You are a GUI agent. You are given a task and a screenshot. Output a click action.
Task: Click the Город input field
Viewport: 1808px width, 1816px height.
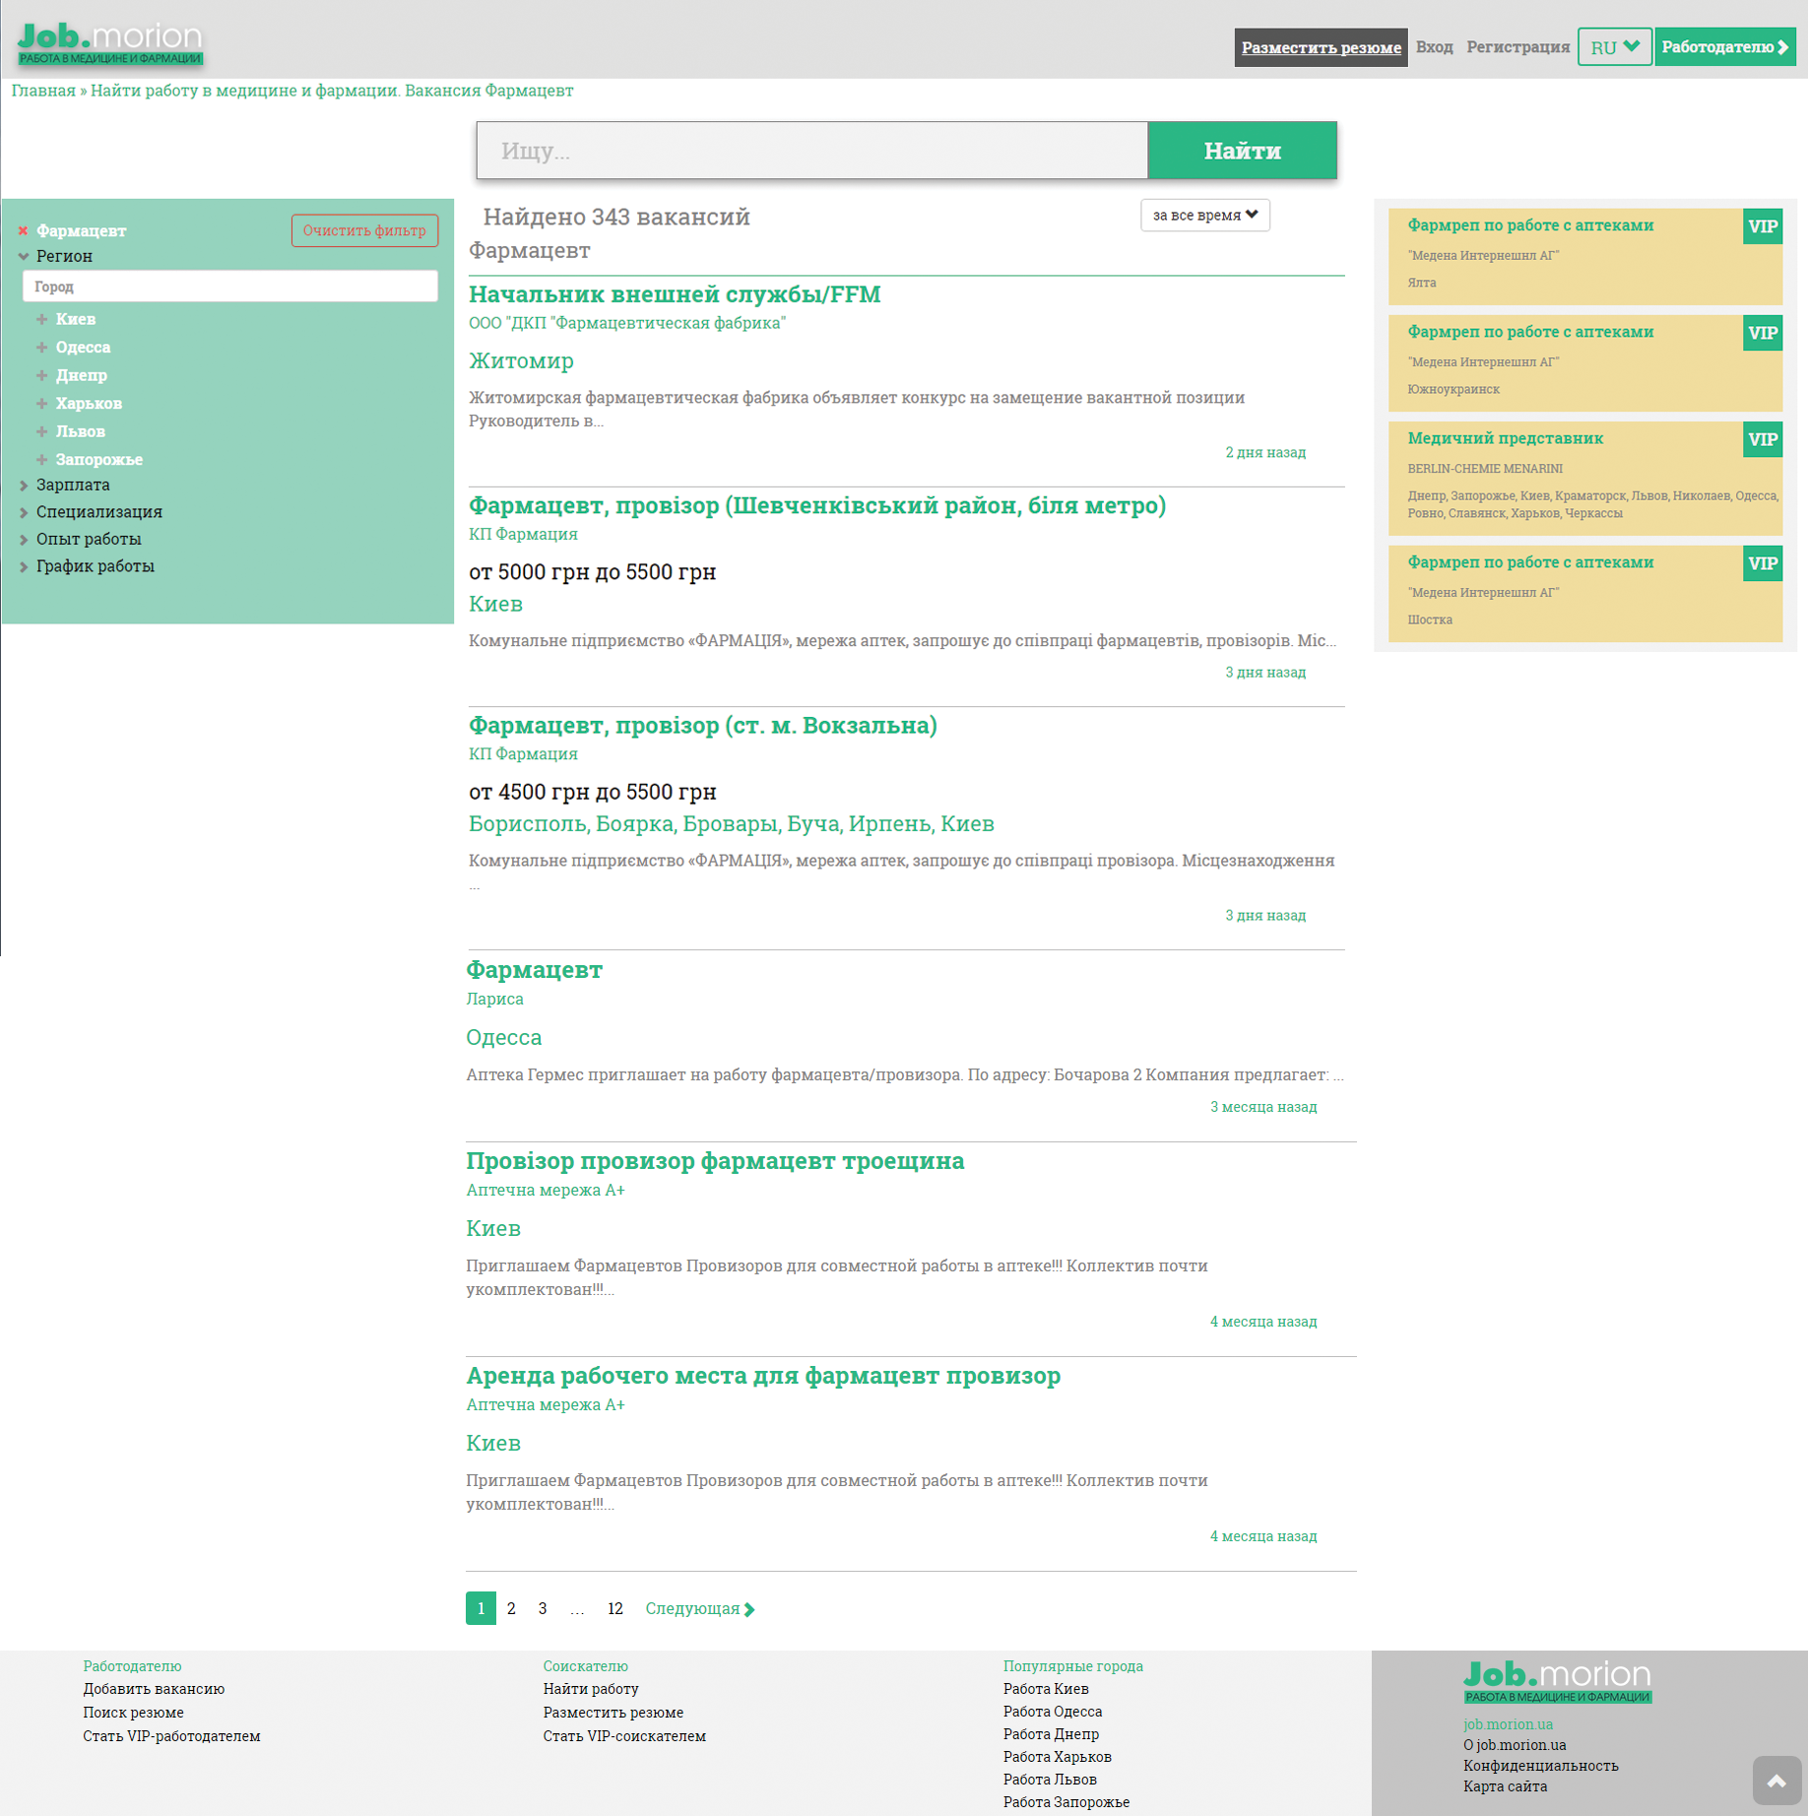coord(229,287)
